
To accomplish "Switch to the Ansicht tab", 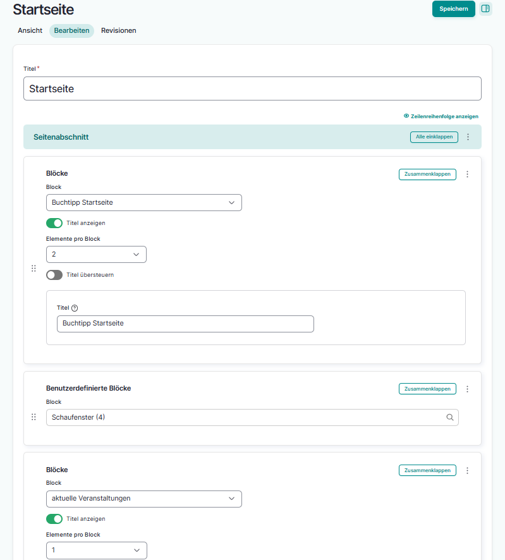I will click(30, 30).
